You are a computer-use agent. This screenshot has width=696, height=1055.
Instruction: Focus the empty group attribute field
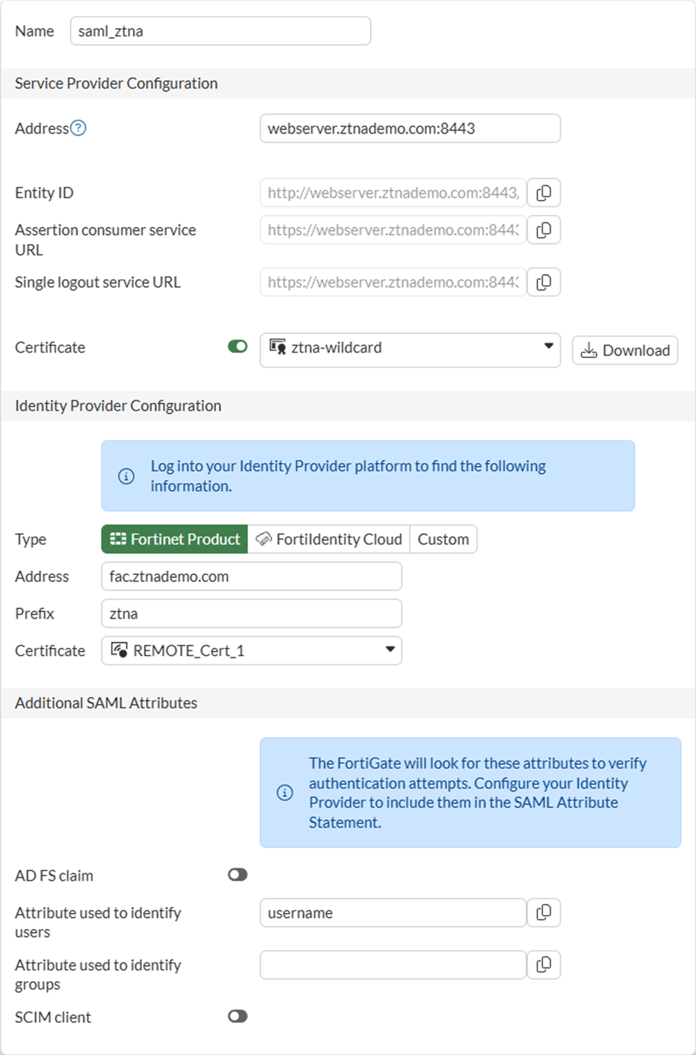click(x=393, y=964)
